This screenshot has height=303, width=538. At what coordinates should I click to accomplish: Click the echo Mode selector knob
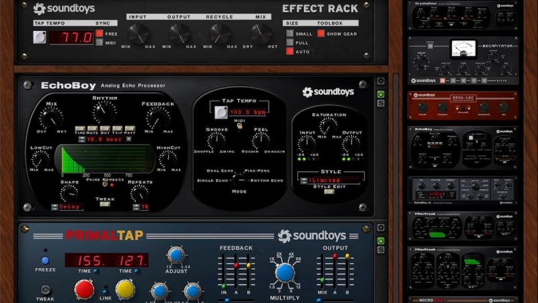(x=239, y=179)
